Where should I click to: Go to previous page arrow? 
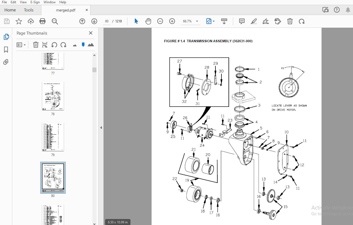82,21
